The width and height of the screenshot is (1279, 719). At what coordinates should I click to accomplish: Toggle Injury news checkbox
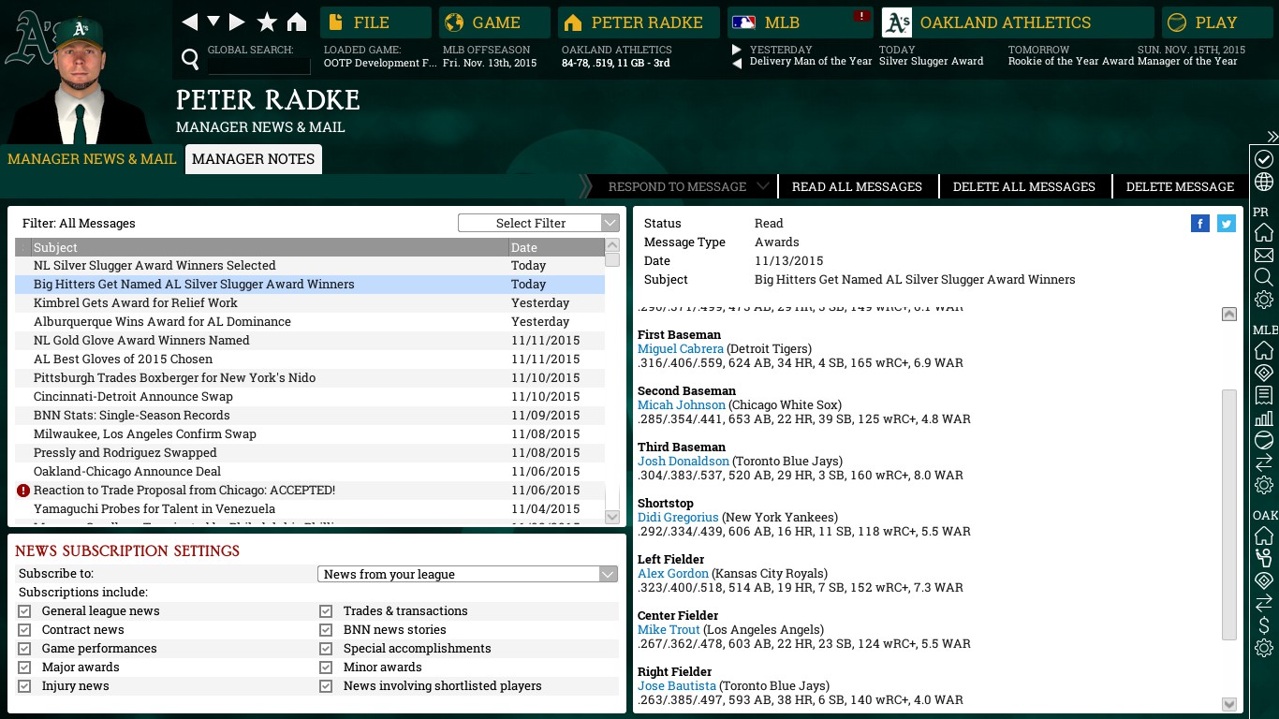pos(24,686)
